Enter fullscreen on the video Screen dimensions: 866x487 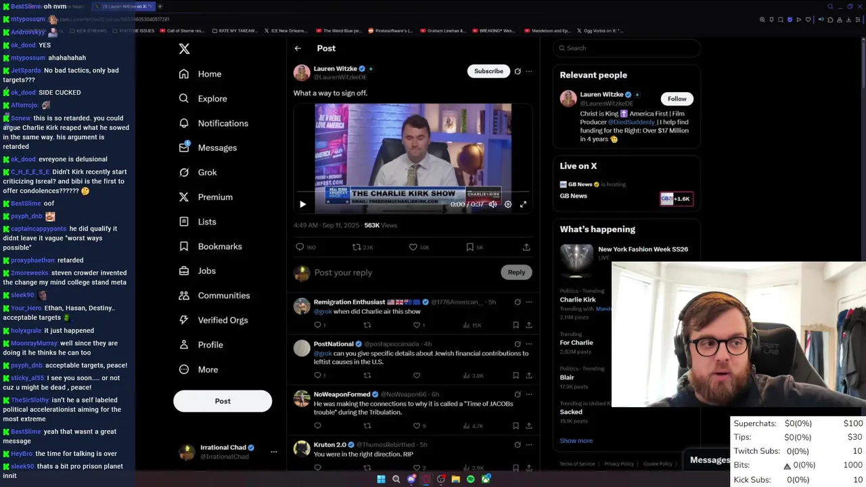[x=523, y=204]
